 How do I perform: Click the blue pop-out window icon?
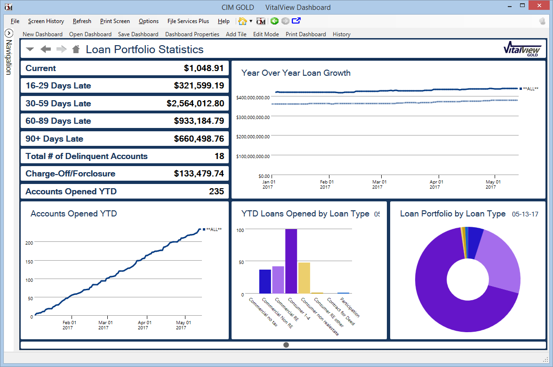[x=296, y=21]
